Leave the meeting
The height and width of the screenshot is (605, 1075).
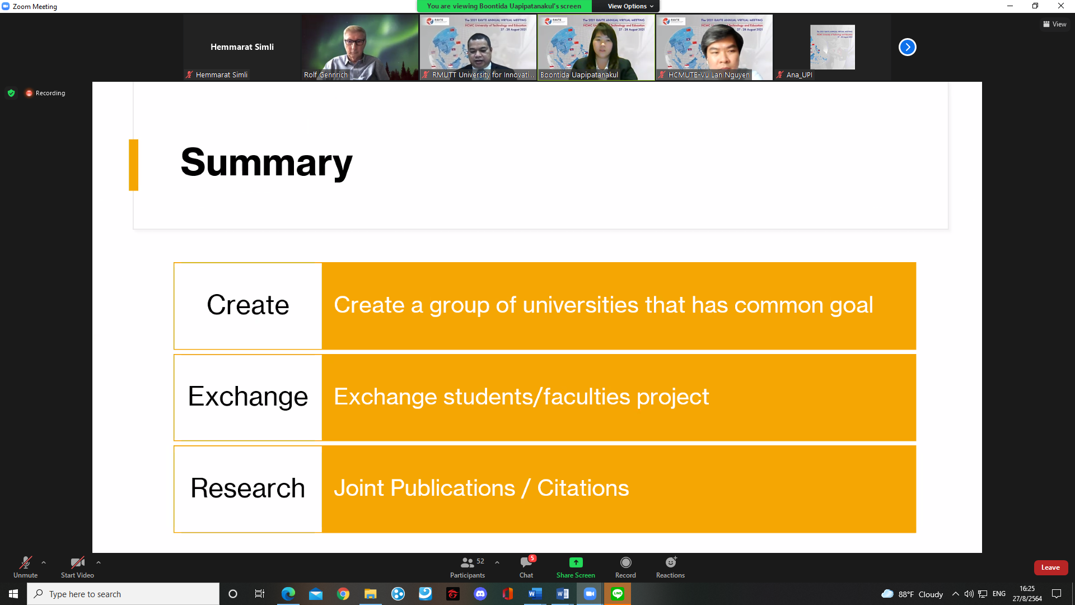(1050, 567)
